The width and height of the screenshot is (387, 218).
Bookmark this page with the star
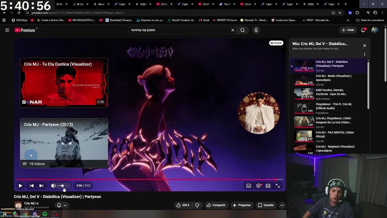point(340,13)
